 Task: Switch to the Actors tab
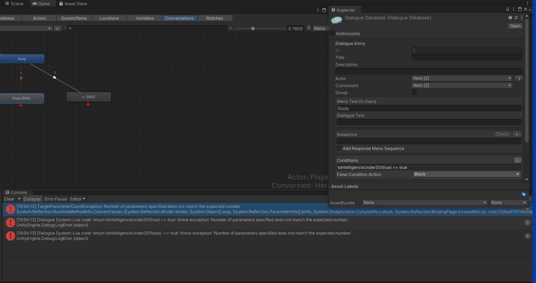pos(39,18)
